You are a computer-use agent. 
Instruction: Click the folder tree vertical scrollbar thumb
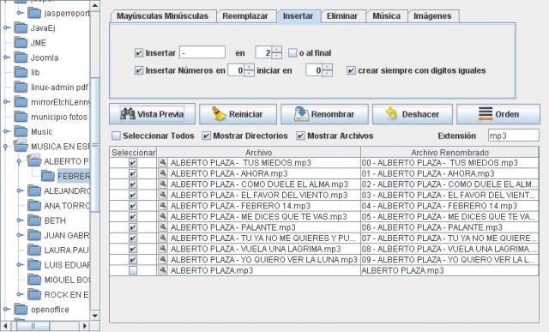(x=95, y=145)
